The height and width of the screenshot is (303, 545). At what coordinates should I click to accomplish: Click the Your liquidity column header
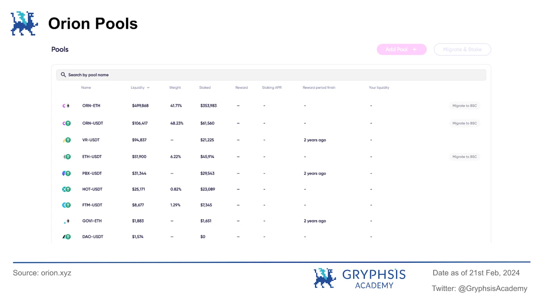(379, 88)
